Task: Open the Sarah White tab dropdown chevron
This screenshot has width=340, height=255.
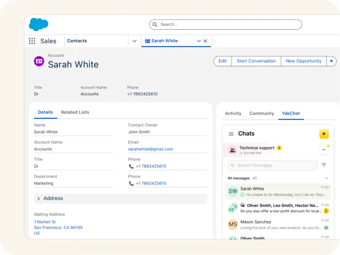Action: click(x=199, y=41)
